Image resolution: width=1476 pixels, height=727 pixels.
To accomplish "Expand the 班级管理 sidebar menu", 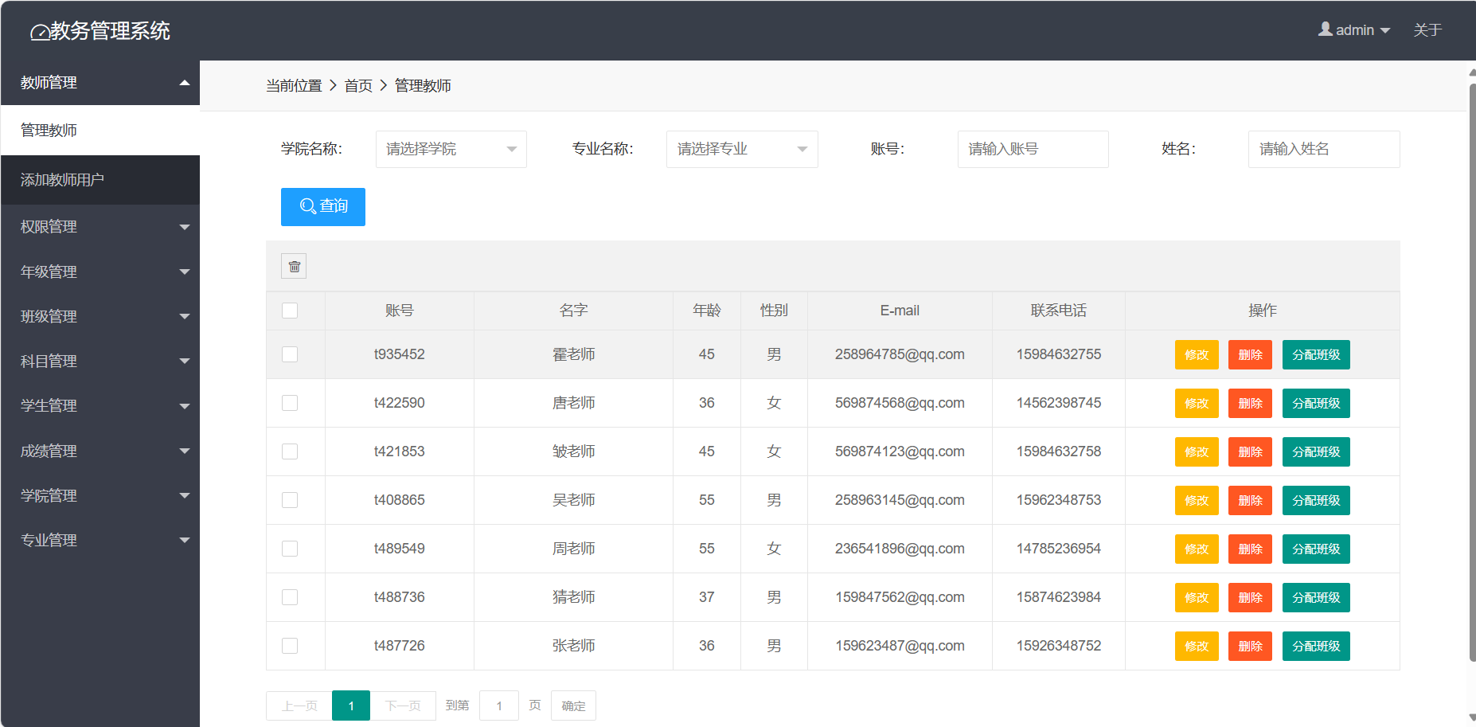I will pyautogui.click(x=100, y=316).
